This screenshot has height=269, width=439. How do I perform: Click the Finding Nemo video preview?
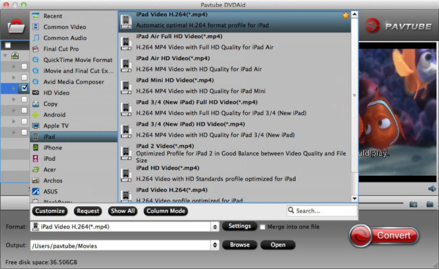[x=398, y=112]
